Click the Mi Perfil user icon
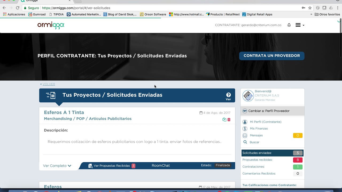342x192 pixels. 245,122
